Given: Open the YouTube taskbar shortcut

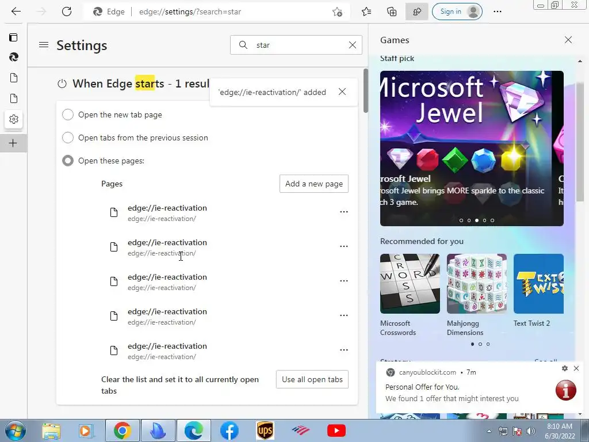Looking at the screenshot, I should (336, 430).
